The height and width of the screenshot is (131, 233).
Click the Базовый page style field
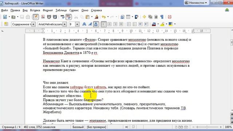78,127
